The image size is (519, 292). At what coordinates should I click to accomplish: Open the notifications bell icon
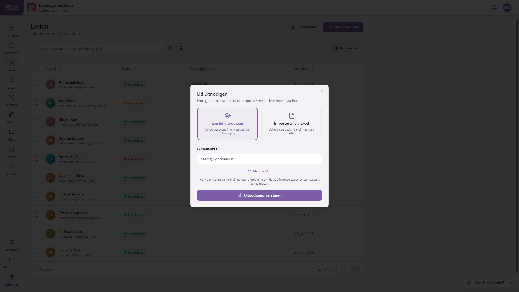pos(494,8)
